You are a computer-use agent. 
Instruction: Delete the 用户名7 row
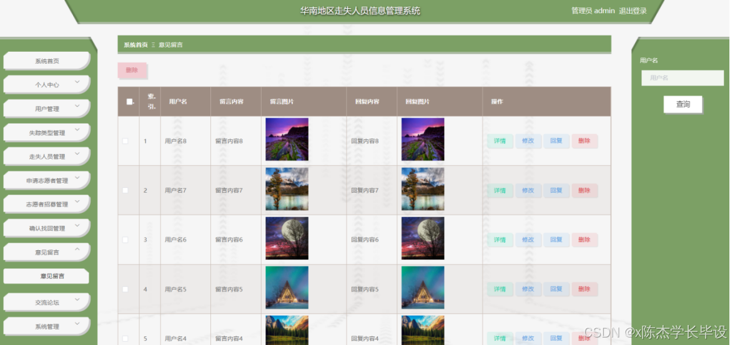[x=584, y=190]
